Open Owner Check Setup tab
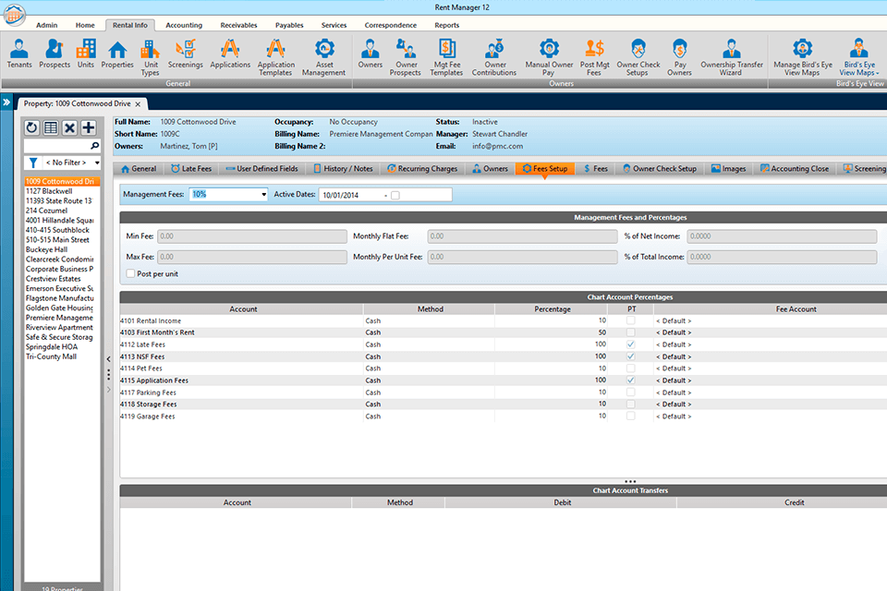The image size is (887, 591). [x=660, y=169]
